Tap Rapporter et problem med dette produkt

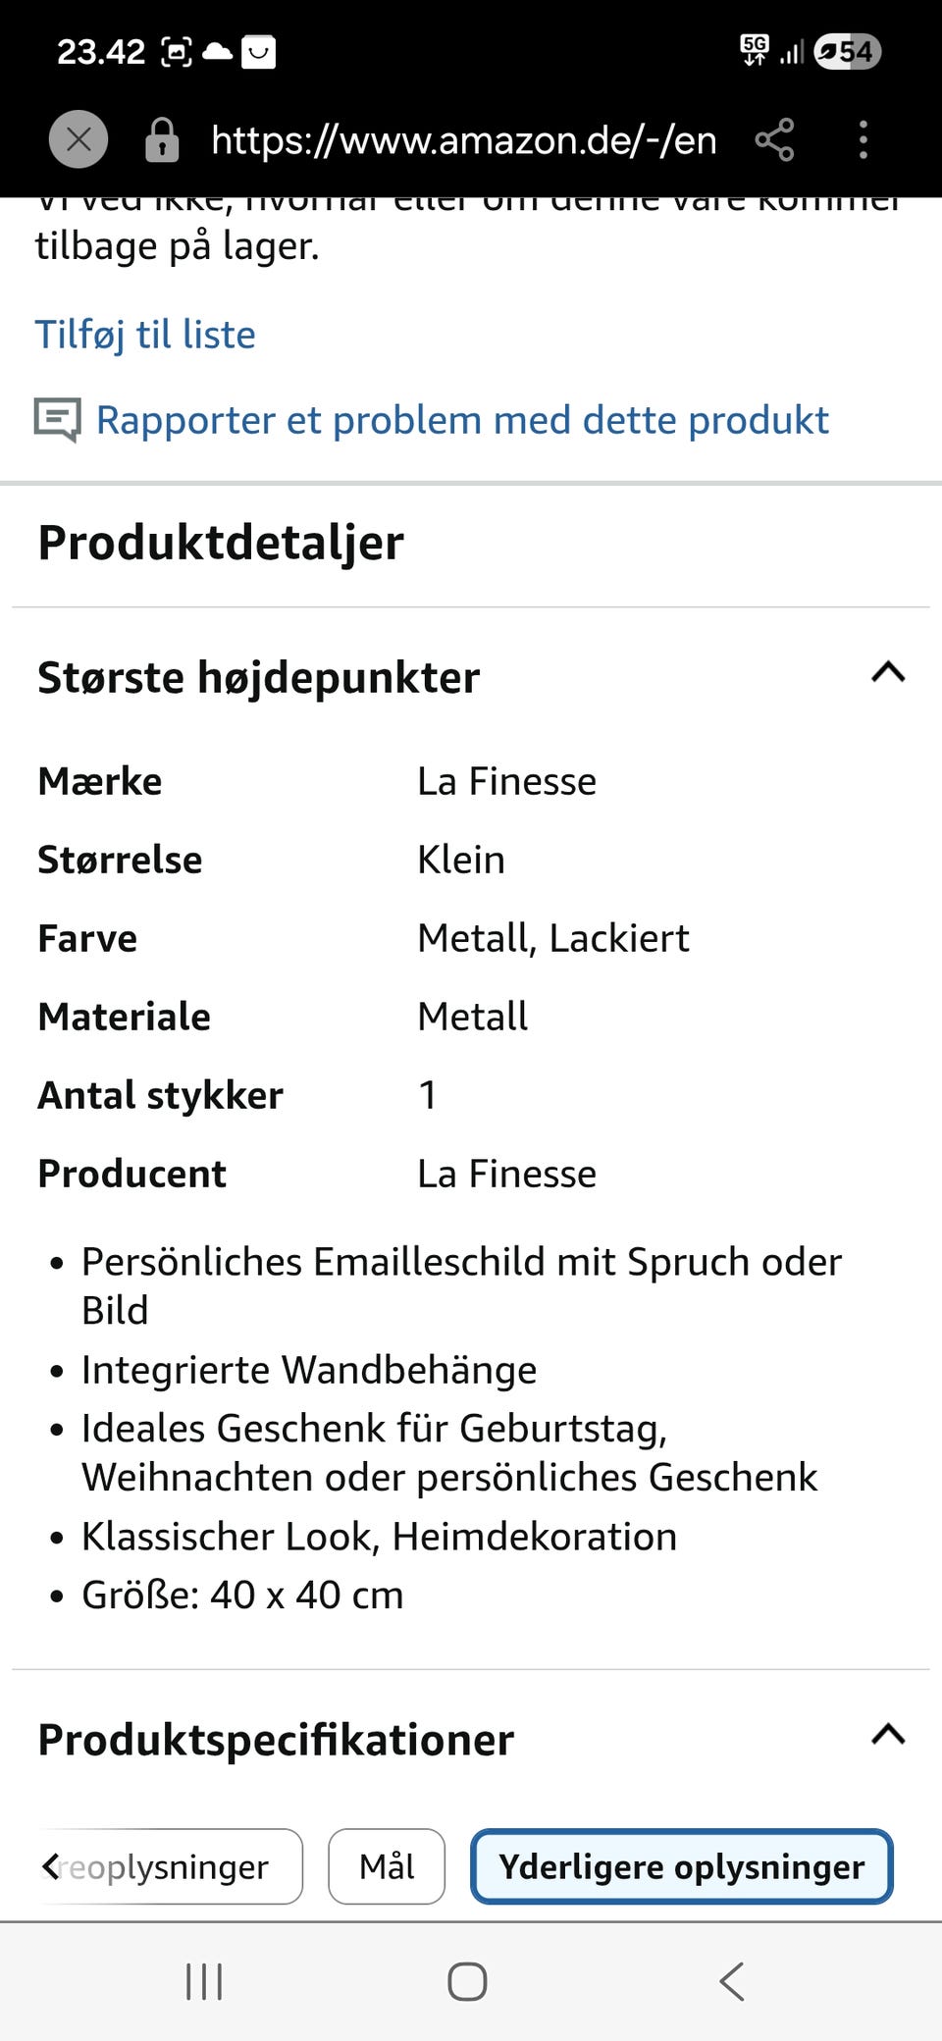pyautogui.click(x=461, y=419)
